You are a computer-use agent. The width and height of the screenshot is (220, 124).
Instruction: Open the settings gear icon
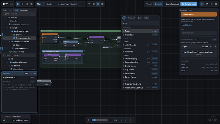216,4
